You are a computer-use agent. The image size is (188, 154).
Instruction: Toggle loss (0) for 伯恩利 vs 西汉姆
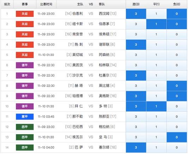(x=177, y=14)
